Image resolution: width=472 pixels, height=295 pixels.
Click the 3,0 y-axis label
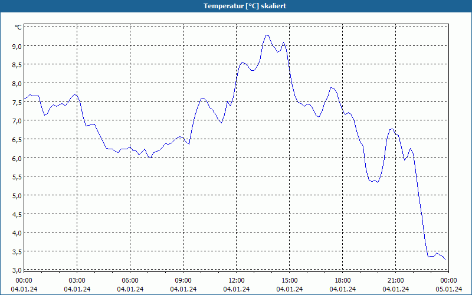coord(17,270)
